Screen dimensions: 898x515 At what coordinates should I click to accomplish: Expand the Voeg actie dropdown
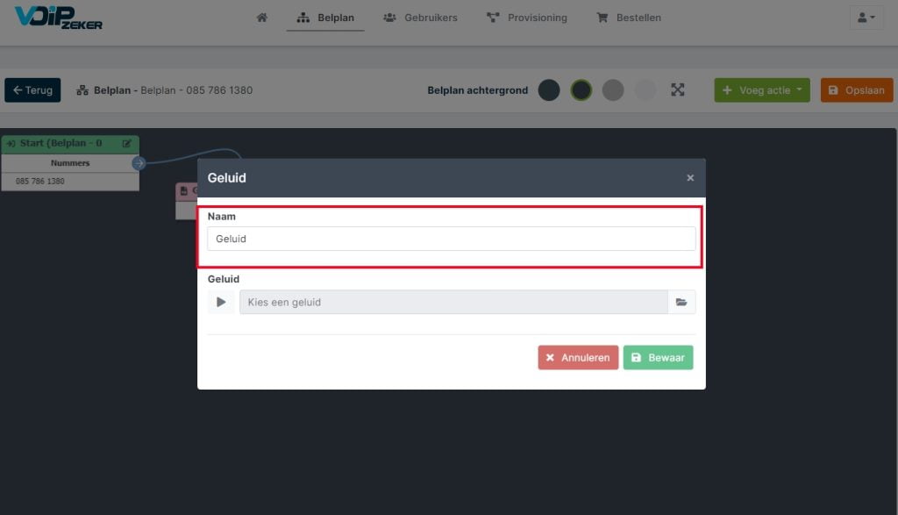762,90
